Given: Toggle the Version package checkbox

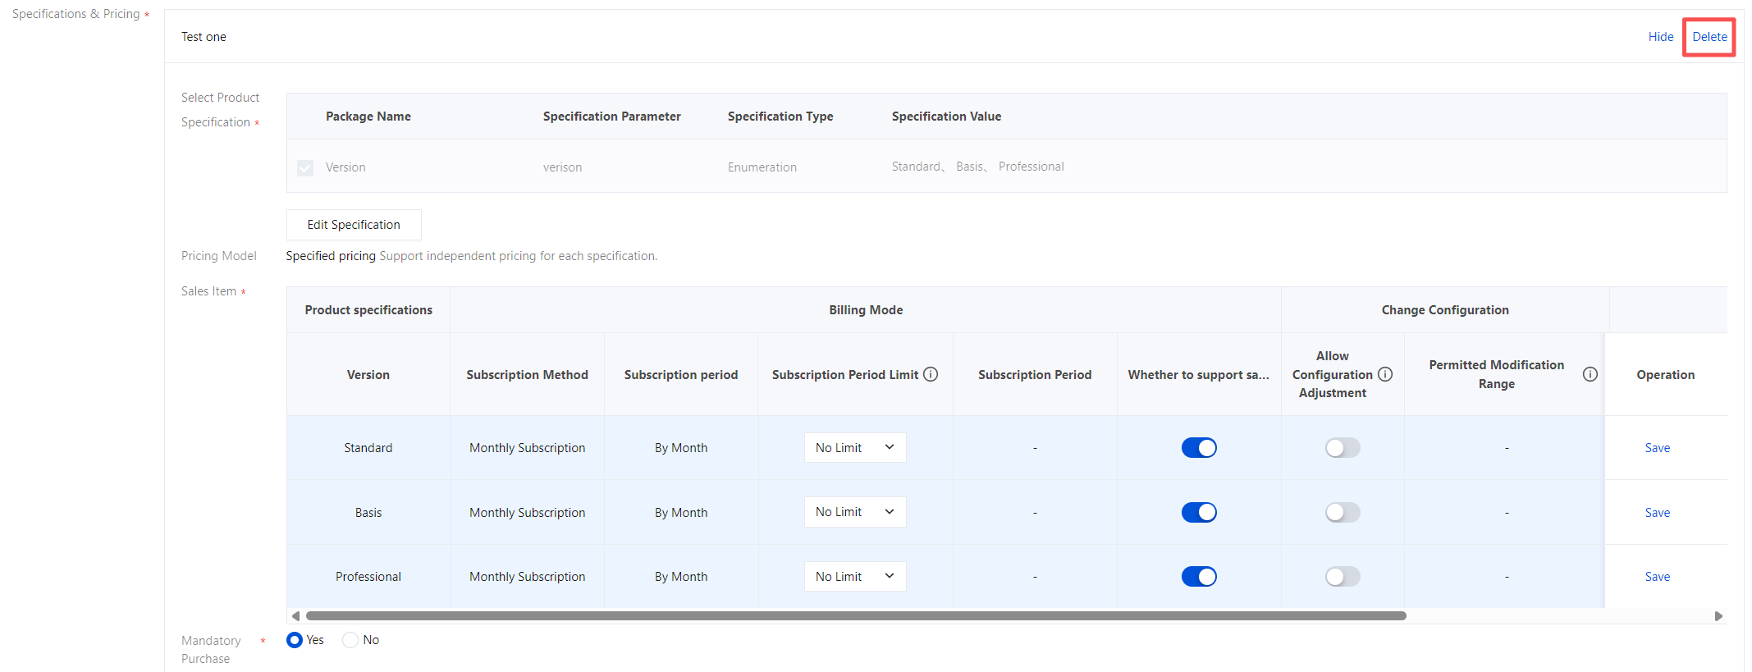Looking at the screenshot, I should (305, 167).
